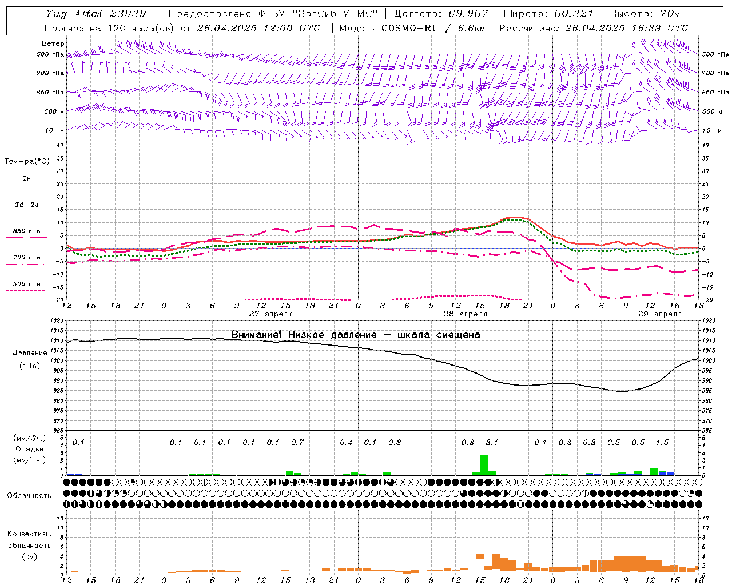Click the Ветер wind panel label

click(53, 43)
